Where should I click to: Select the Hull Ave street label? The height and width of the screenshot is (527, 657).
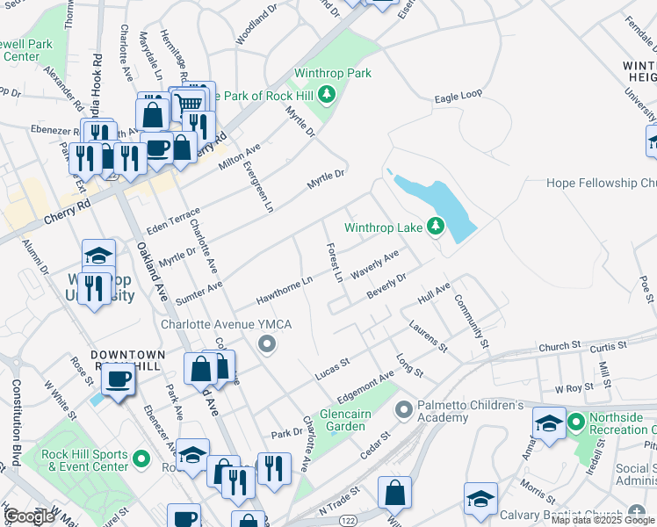[434, 293]
